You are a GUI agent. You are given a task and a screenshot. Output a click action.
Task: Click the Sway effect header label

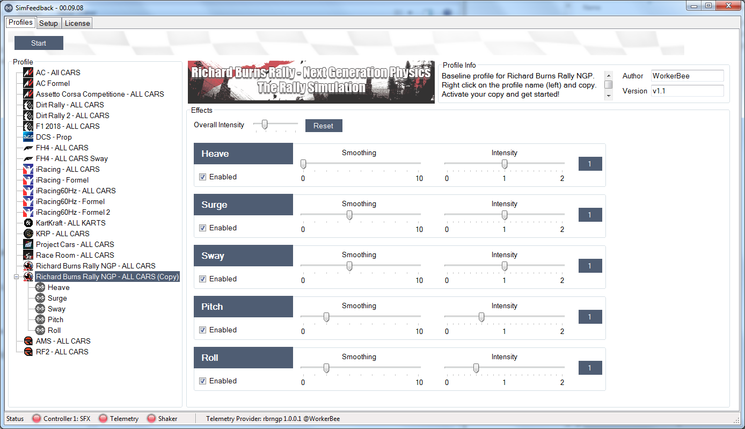(243, 256)
